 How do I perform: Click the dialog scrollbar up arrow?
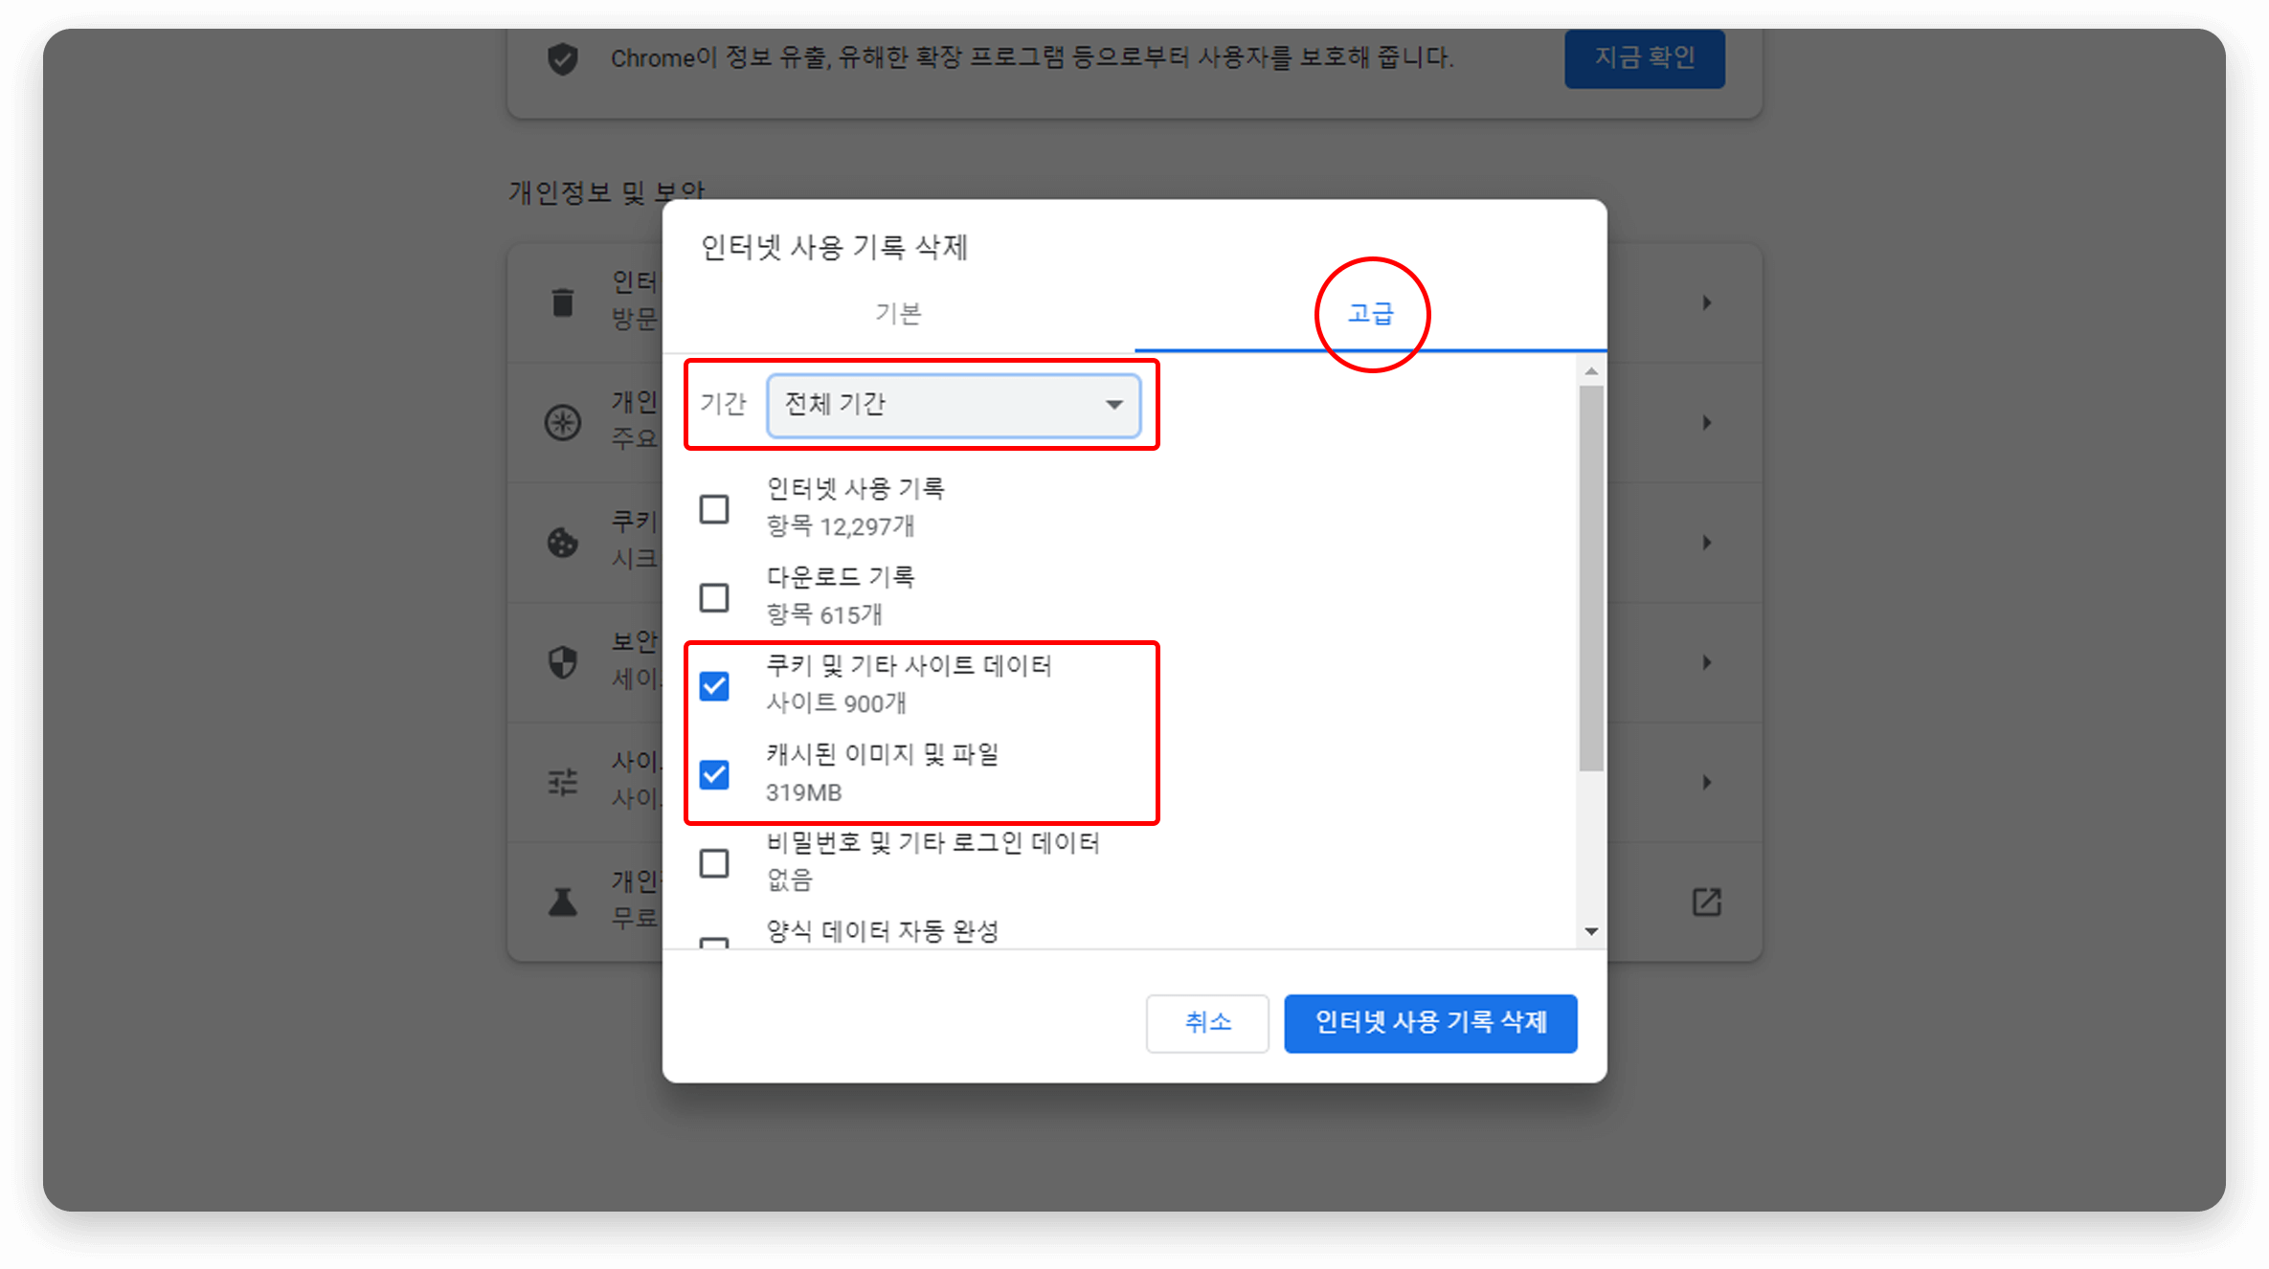click(x=1591, y=371)
